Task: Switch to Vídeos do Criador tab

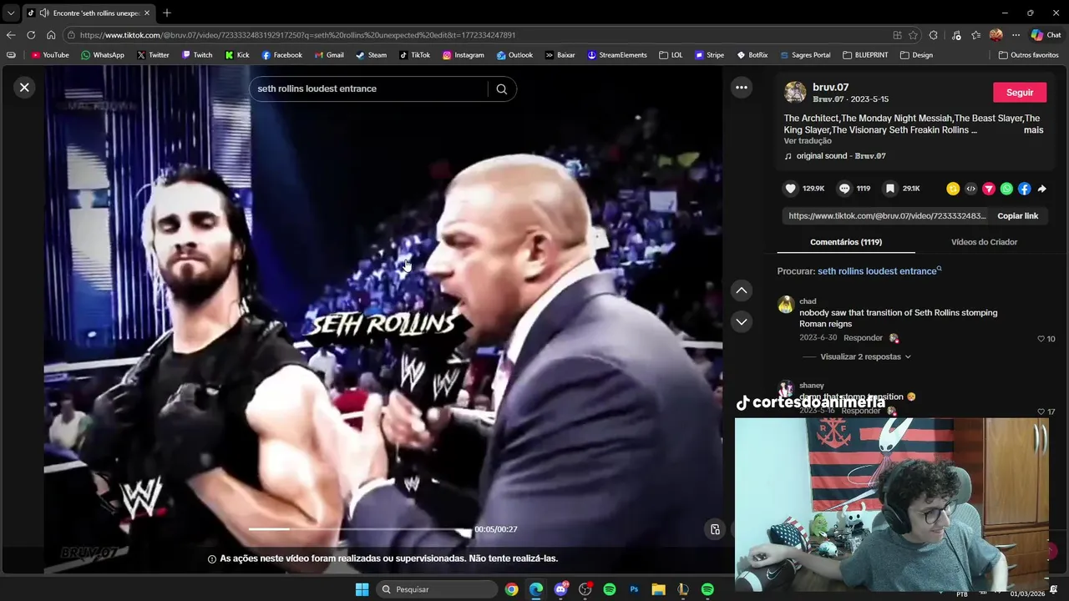Action: (x=984, y=242)
